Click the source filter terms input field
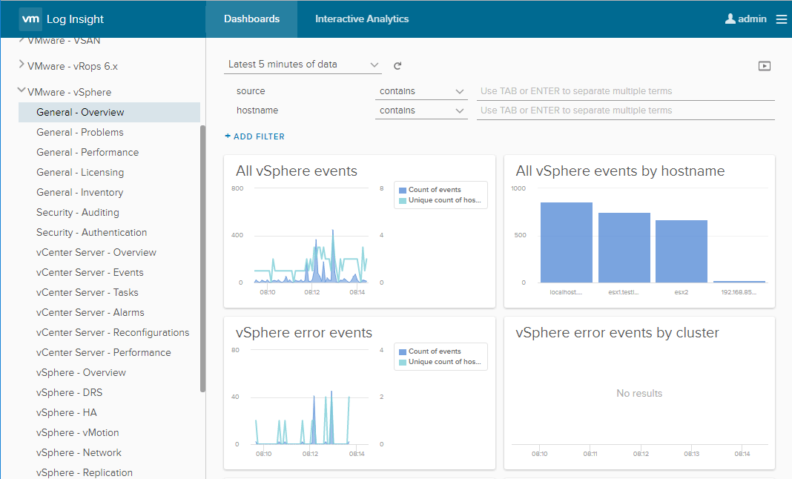This screenshot has height=479, width=792. click(625, 91)
